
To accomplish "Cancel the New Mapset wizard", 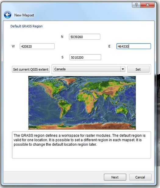I will click(140, 177).
